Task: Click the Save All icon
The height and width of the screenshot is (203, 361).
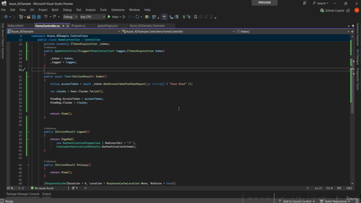Action: pyautogui.click(x=39, y=17)
